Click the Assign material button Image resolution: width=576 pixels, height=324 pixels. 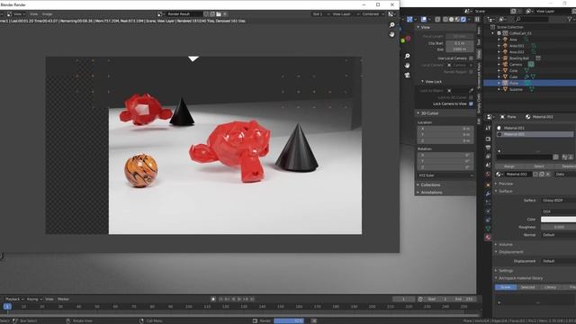click(508, 166)
